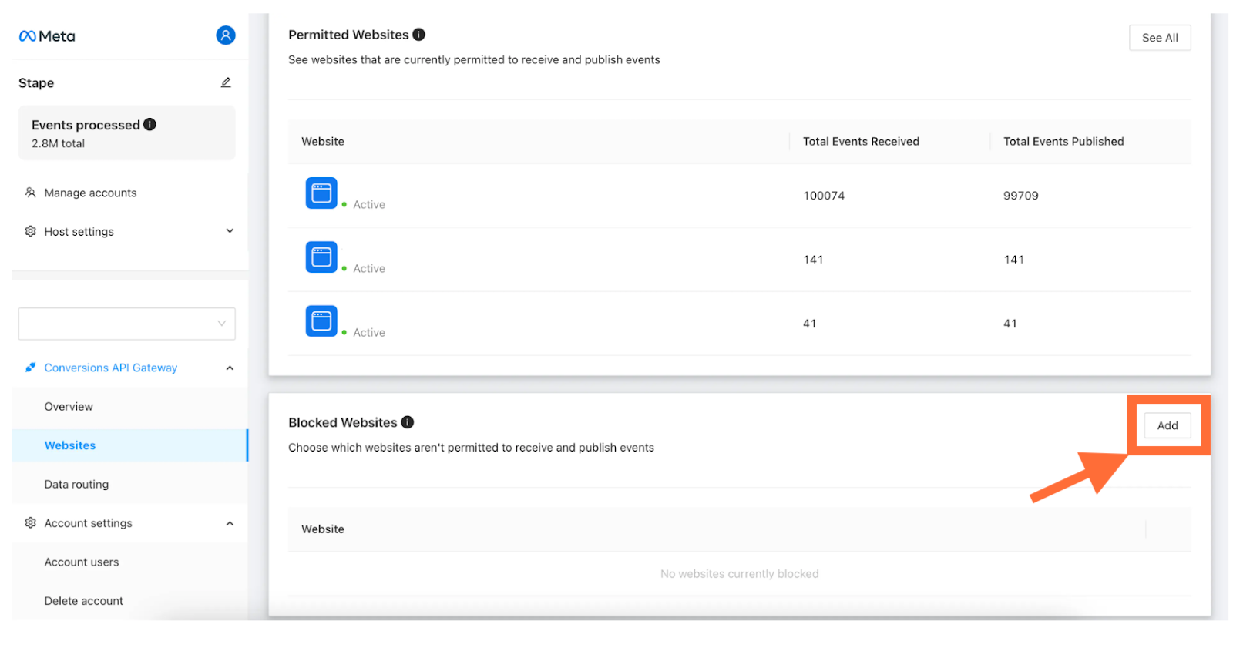
Task: Select the website icon with 141 events
Action: (x=321, y=257)
